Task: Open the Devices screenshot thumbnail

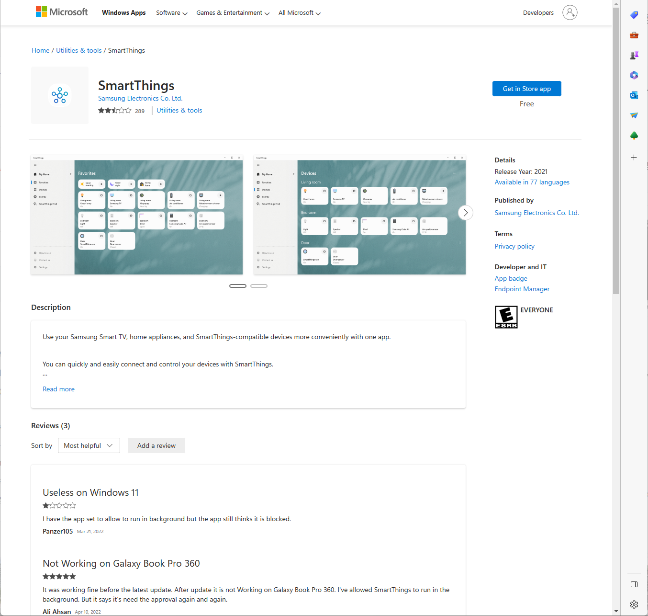Action: 360,215
